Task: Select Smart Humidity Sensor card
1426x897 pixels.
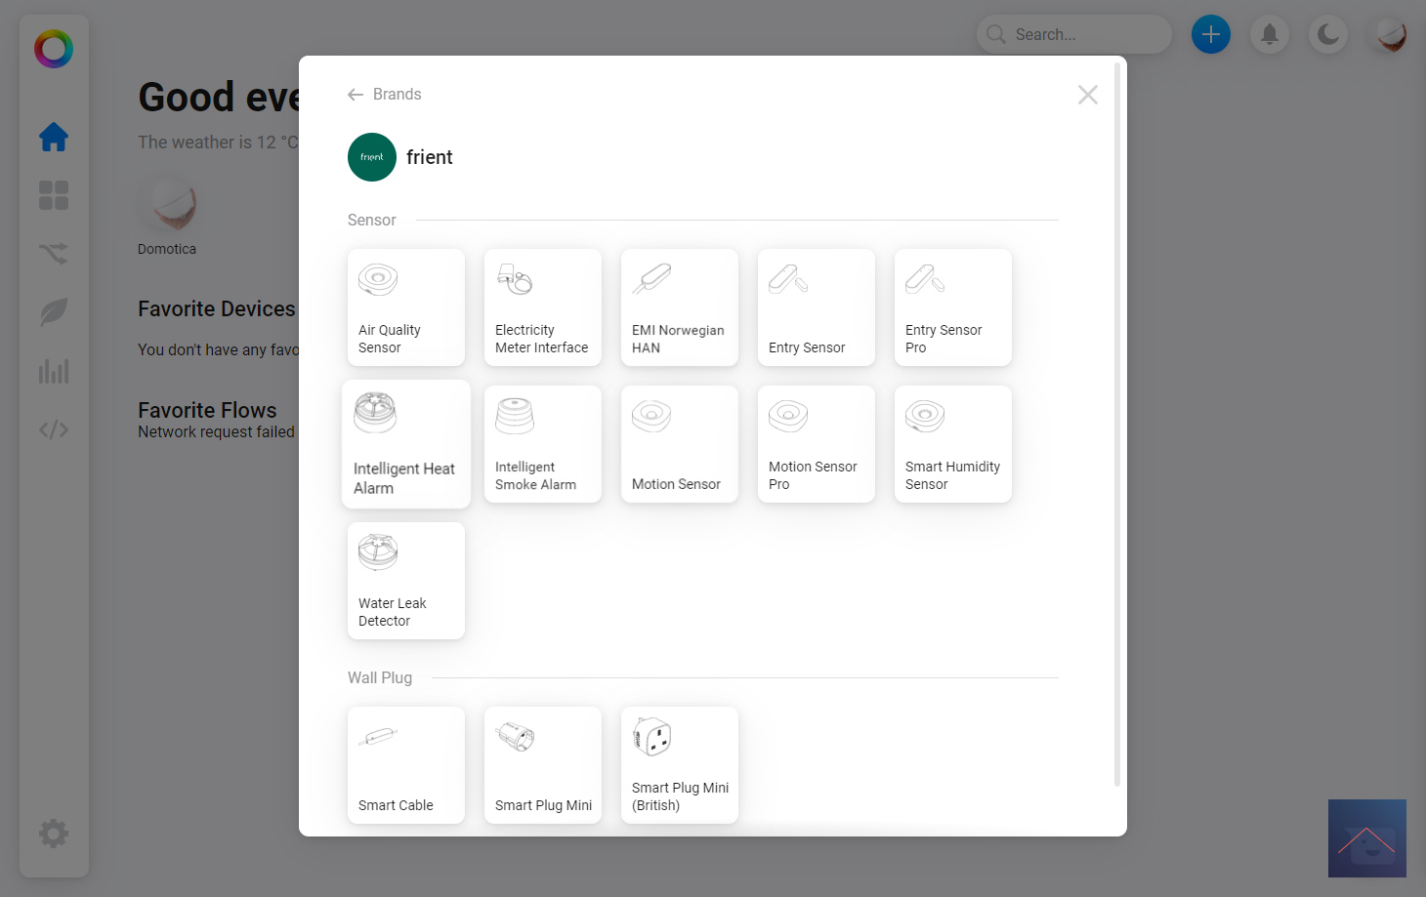Action: (x=953, y=444)
